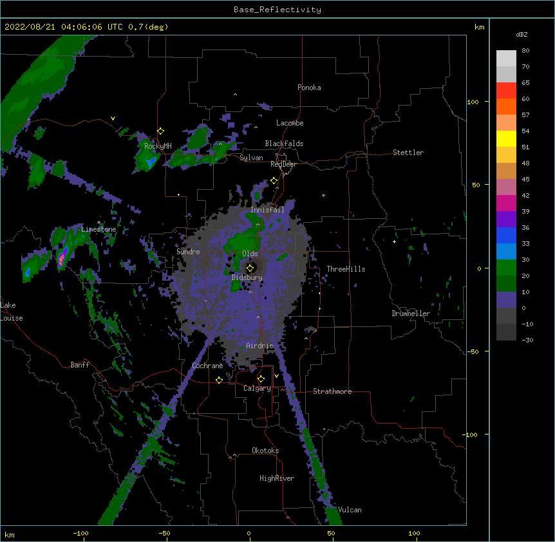
Task: Click the Olds town label
Action: (250, 254)
